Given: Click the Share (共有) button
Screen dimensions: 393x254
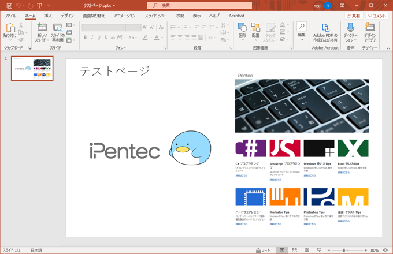Looking at the screenshot, I should [x=354, y=16].
